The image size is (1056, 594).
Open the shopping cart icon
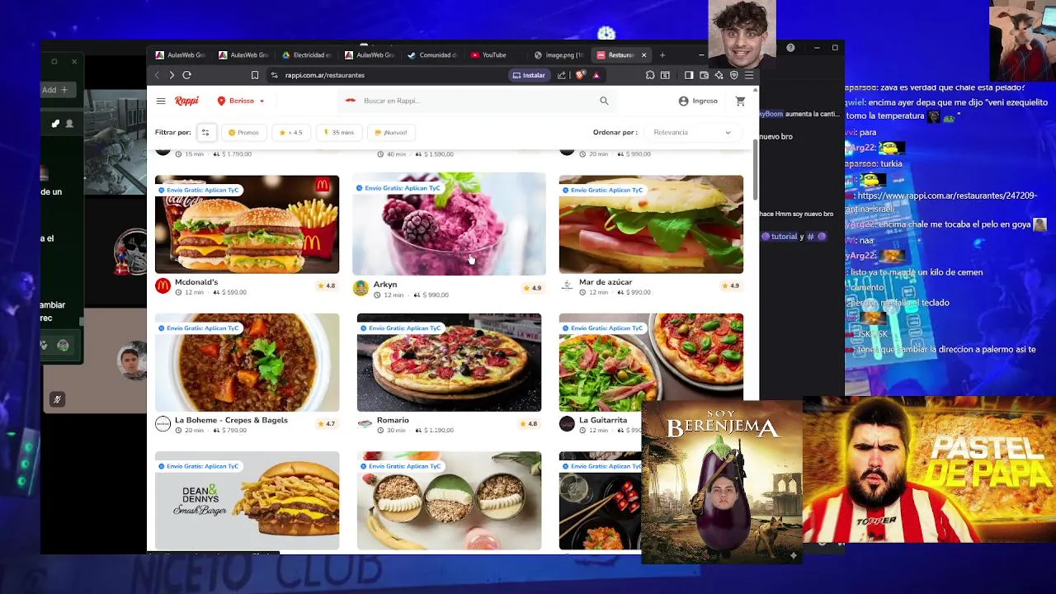740,101
